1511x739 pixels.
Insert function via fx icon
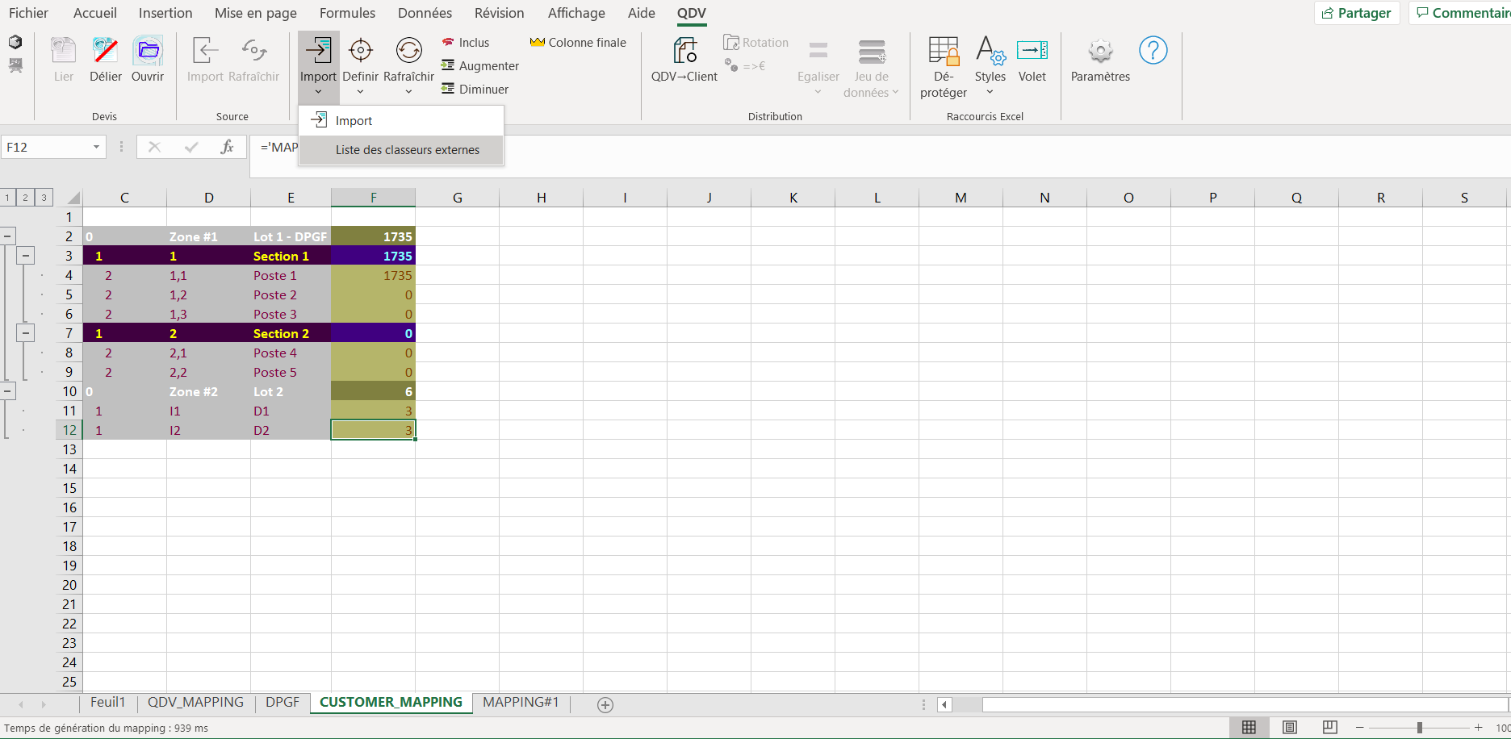click(x=228, y=147)
